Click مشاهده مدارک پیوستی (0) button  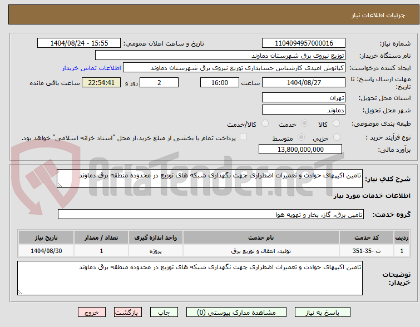tap(236, 313)
